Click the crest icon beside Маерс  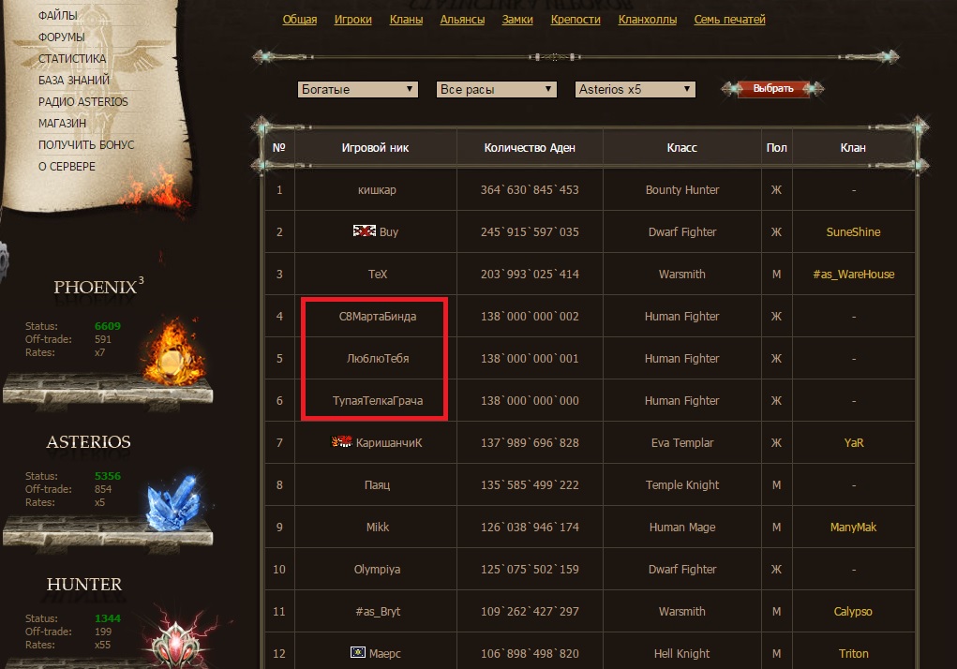point(358,652)
